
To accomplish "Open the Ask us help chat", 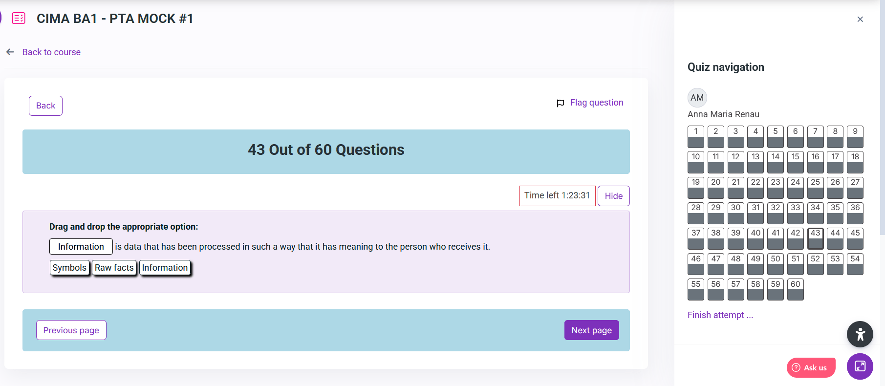I will pos(811,367).
